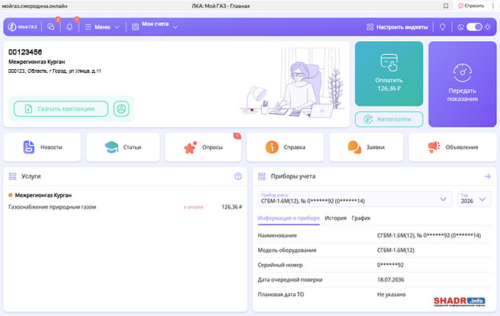Open the Объявления section
The width and height of the screenshot is (500, 316).
(449, 147)
